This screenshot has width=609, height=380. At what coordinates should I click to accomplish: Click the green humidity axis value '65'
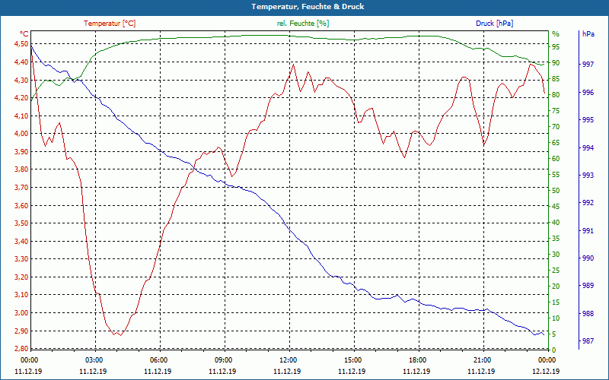click(x=556, y=143)
